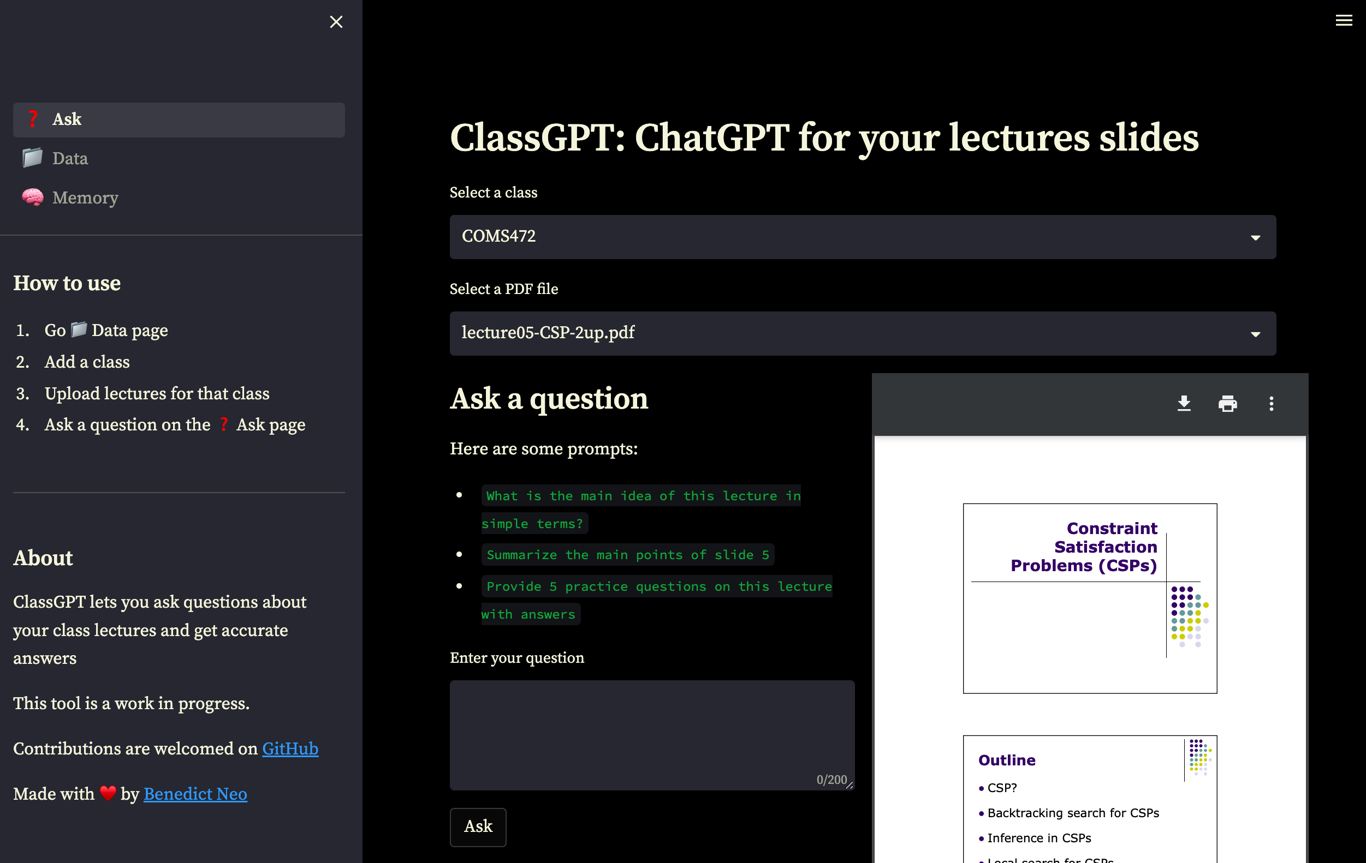
Task: Switch to the Memory page in sidebar
Action: tap(85, 198)
